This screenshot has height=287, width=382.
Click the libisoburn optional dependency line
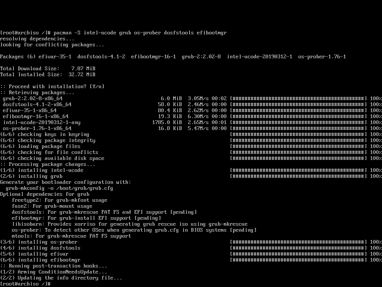(129, 224)
